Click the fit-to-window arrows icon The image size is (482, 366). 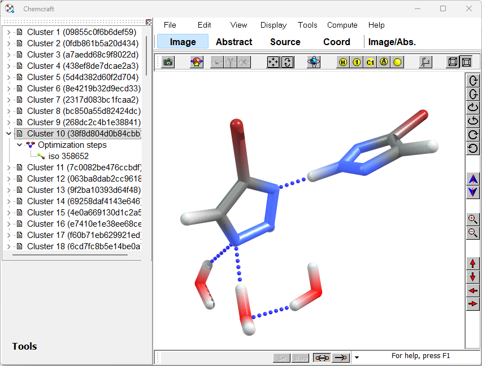273,62
